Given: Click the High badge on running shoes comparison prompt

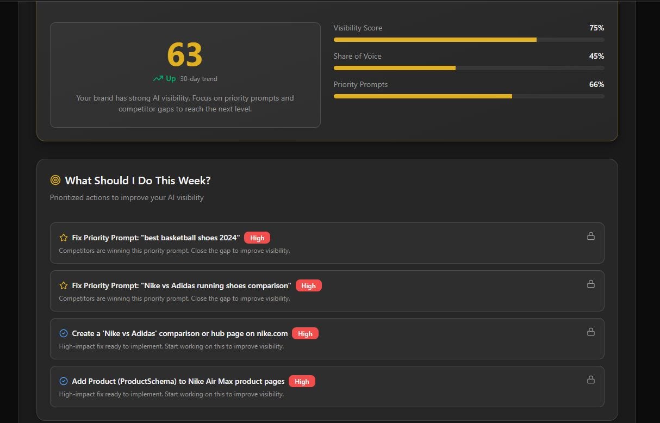Looking at the screenshot, I should click(x=308, y=285).
